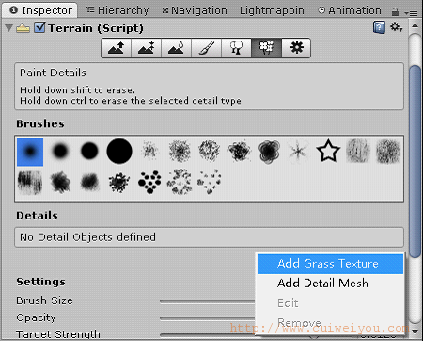Image resolution: width=423 pixels, height=341 pixels.
Task: Open the component gear context menu
Action: (x=396, y=27)
